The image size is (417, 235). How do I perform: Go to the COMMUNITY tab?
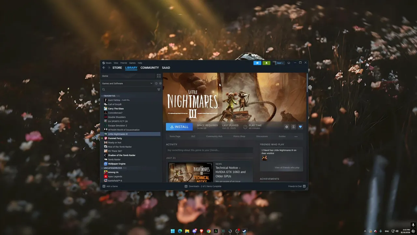coord(150,68)
